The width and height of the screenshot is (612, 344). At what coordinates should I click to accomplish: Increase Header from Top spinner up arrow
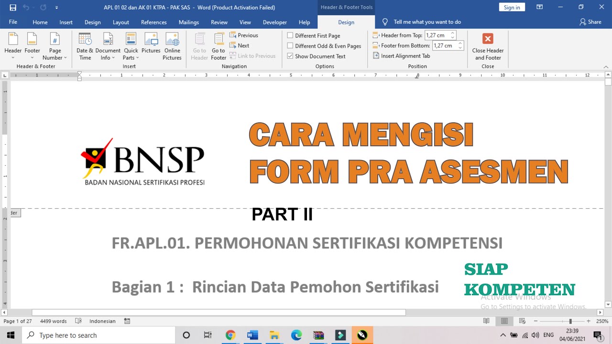(x=453, y=33)
